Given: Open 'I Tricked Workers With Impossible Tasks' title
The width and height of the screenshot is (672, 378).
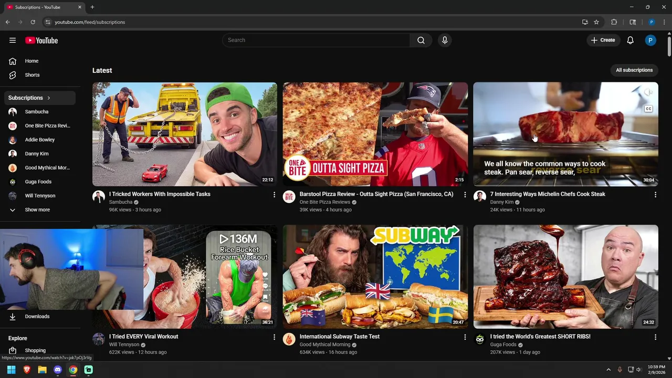Looking at the screenshot, I should (160, 194).
